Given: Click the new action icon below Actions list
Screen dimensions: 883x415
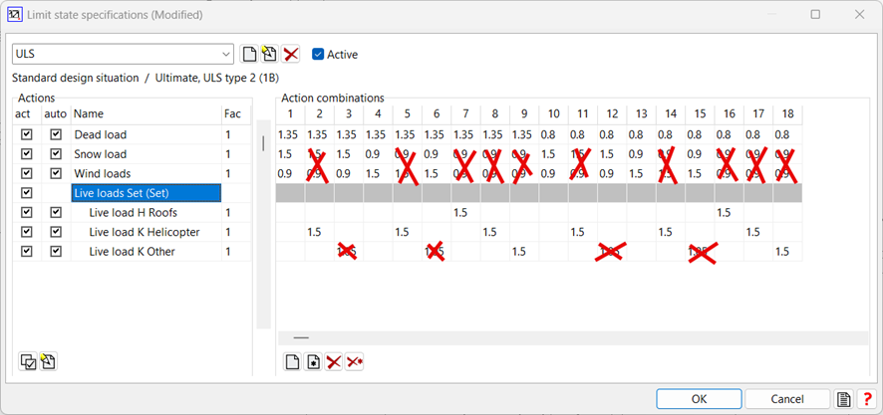Looking at the screenshot, I should [47, 362].
